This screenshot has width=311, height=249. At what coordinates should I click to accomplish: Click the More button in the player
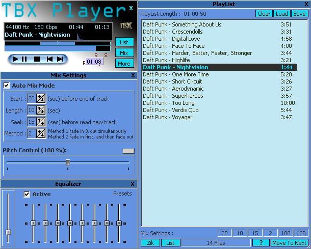pos(124,64)
